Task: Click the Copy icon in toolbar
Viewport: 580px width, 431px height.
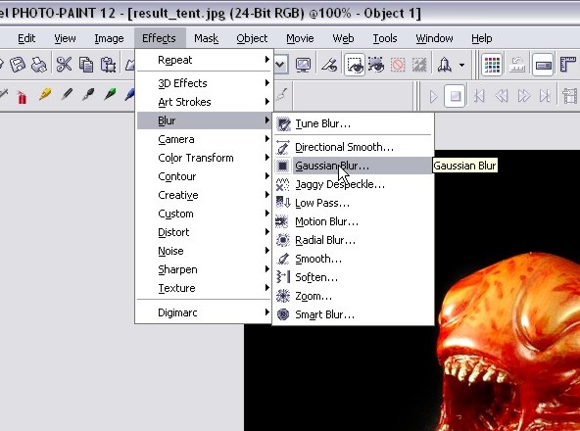Action: (x=86, y=65)
